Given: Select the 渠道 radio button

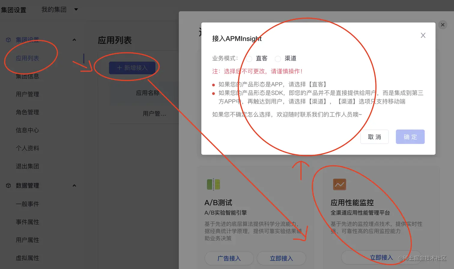Looking at the screenshot, I should coord(278,58).
